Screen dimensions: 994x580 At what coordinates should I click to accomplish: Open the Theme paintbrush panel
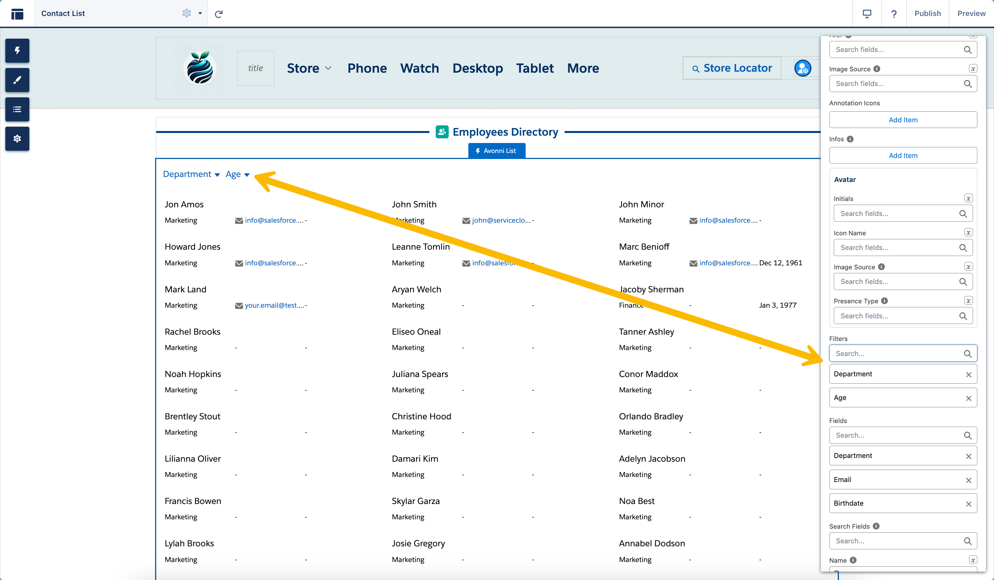[17, 80]
